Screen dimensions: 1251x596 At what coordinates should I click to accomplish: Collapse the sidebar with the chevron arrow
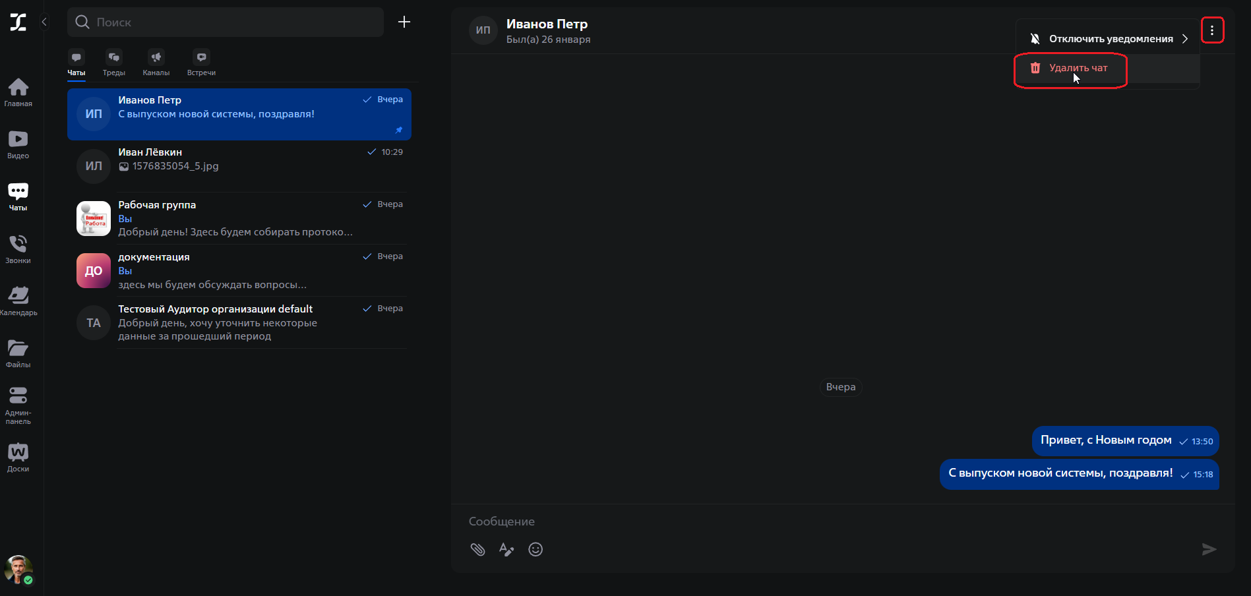click(x=44, y=22)
